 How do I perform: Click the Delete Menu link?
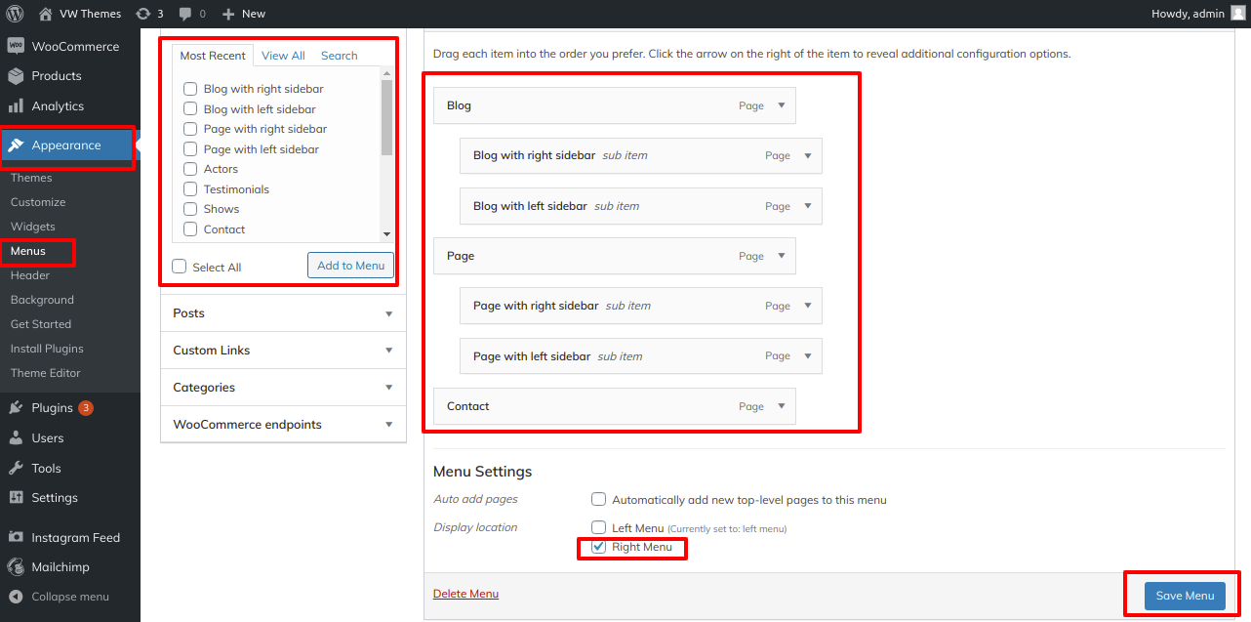[465, 594]
